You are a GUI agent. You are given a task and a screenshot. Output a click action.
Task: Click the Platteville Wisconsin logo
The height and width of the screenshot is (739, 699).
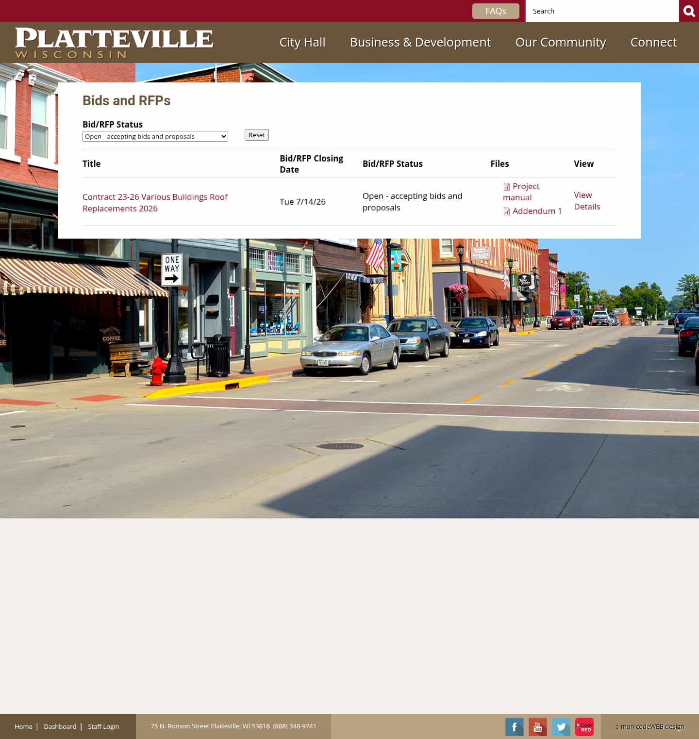(114, 43)
